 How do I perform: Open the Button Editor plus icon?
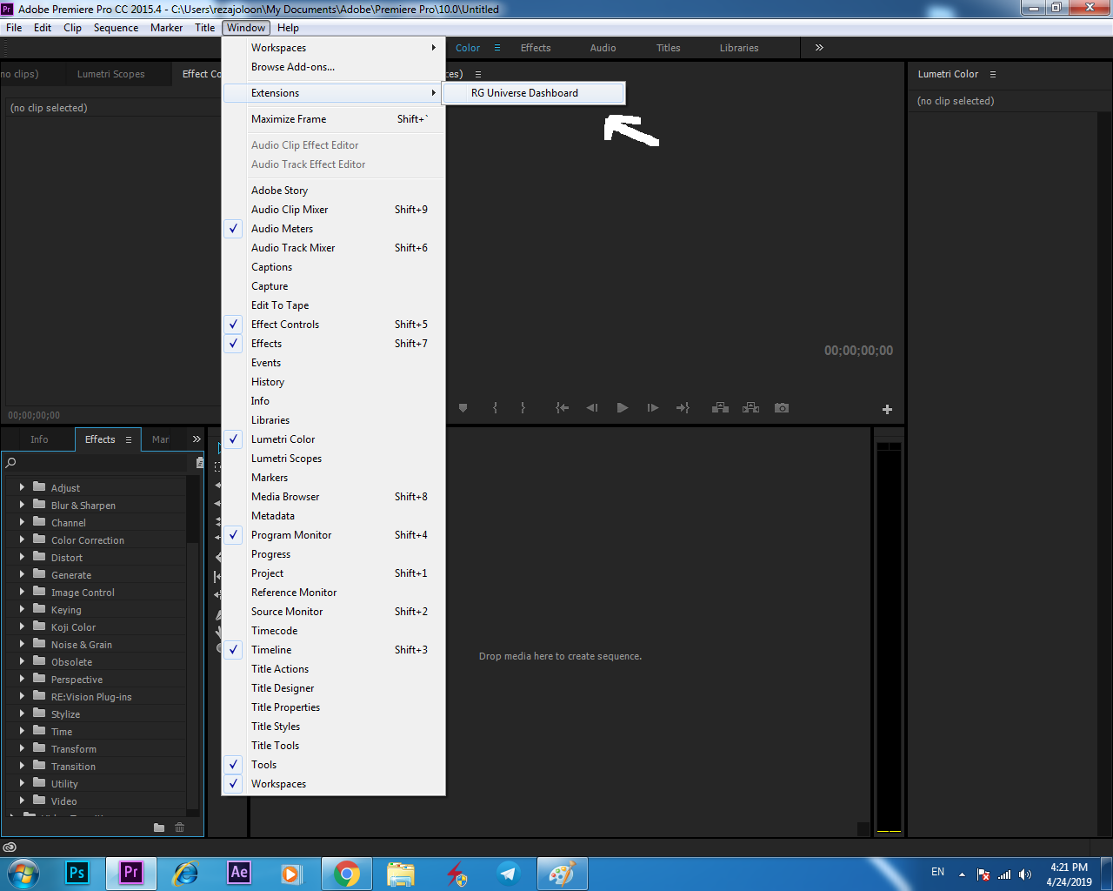point(887,409)
